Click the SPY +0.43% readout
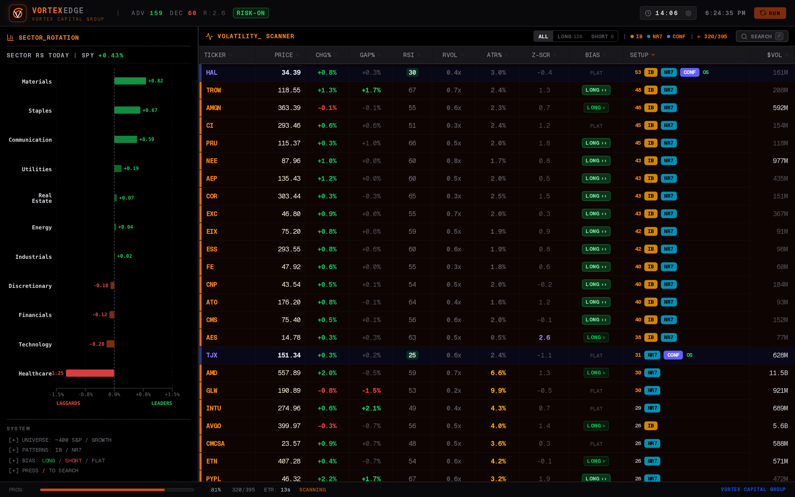 click(x=102, y=55)
